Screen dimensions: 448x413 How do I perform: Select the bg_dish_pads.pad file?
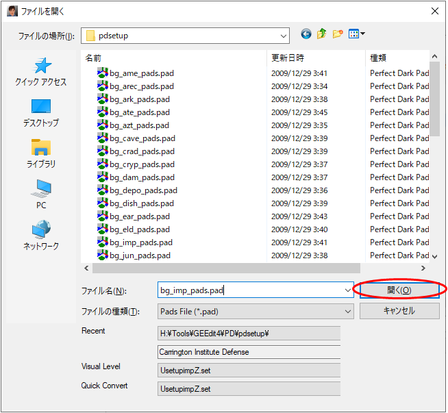pos(142,203)
